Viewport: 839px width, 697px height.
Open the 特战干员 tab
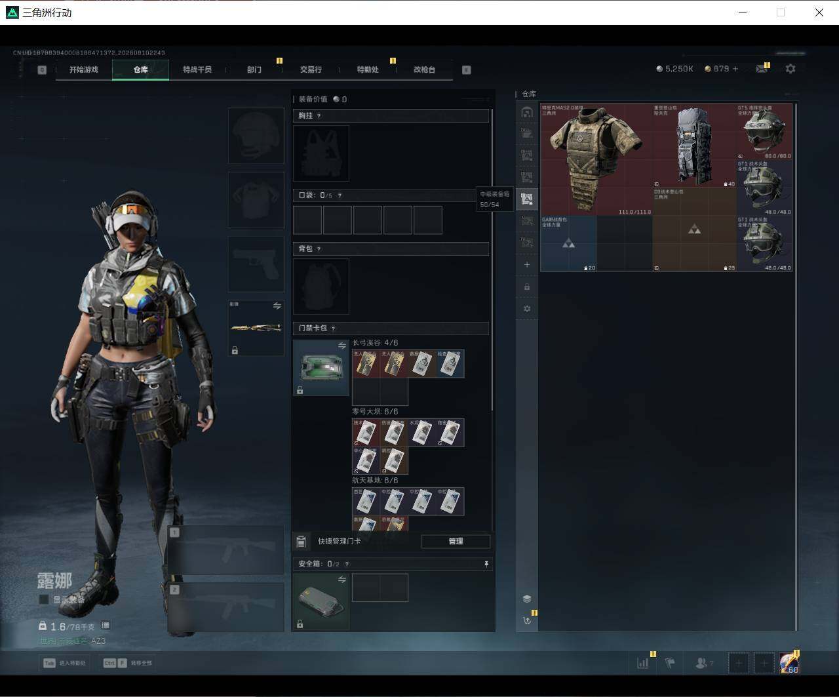(x=197, y=70)
